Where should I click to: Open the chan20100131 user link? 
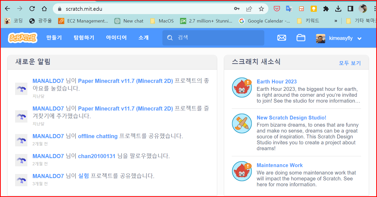(97, 156)
